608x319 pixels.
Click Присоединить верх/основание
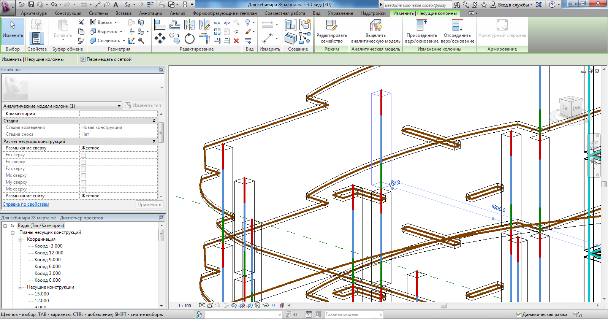(x=422, y=32)
